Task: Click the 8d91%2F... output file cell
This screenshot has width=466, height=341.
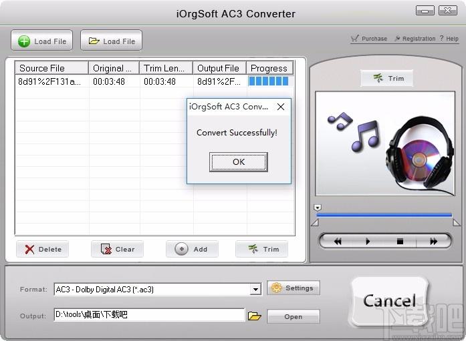Action: pyautogui.click(x=219, y=81)
